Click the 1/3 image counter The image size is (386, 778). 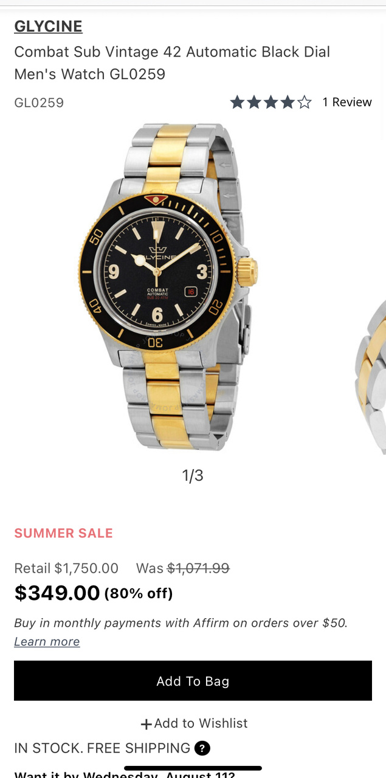[193, 475]
